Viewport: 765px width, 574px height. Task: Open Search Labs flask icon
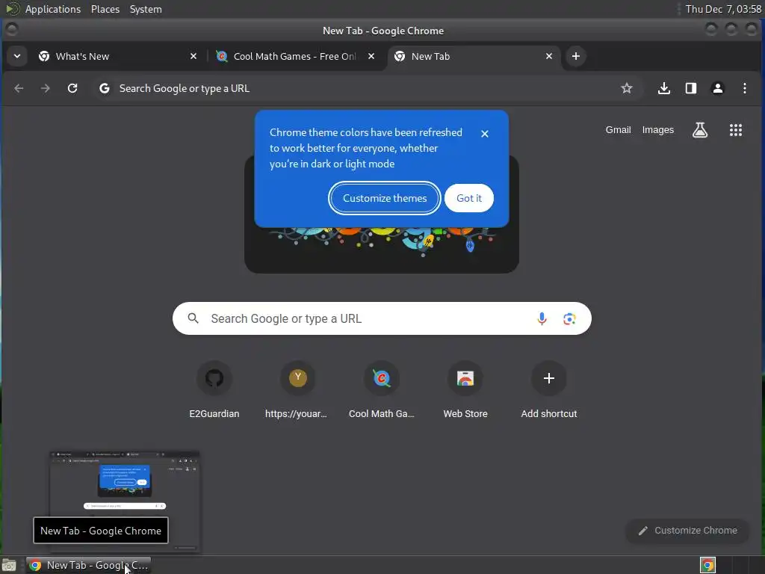700,130
